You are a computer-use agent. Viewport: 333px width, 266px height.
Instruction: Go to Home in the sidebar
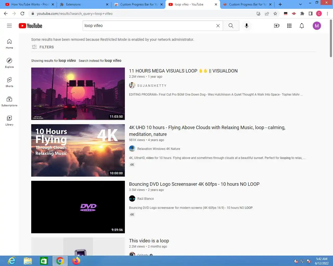9,44
